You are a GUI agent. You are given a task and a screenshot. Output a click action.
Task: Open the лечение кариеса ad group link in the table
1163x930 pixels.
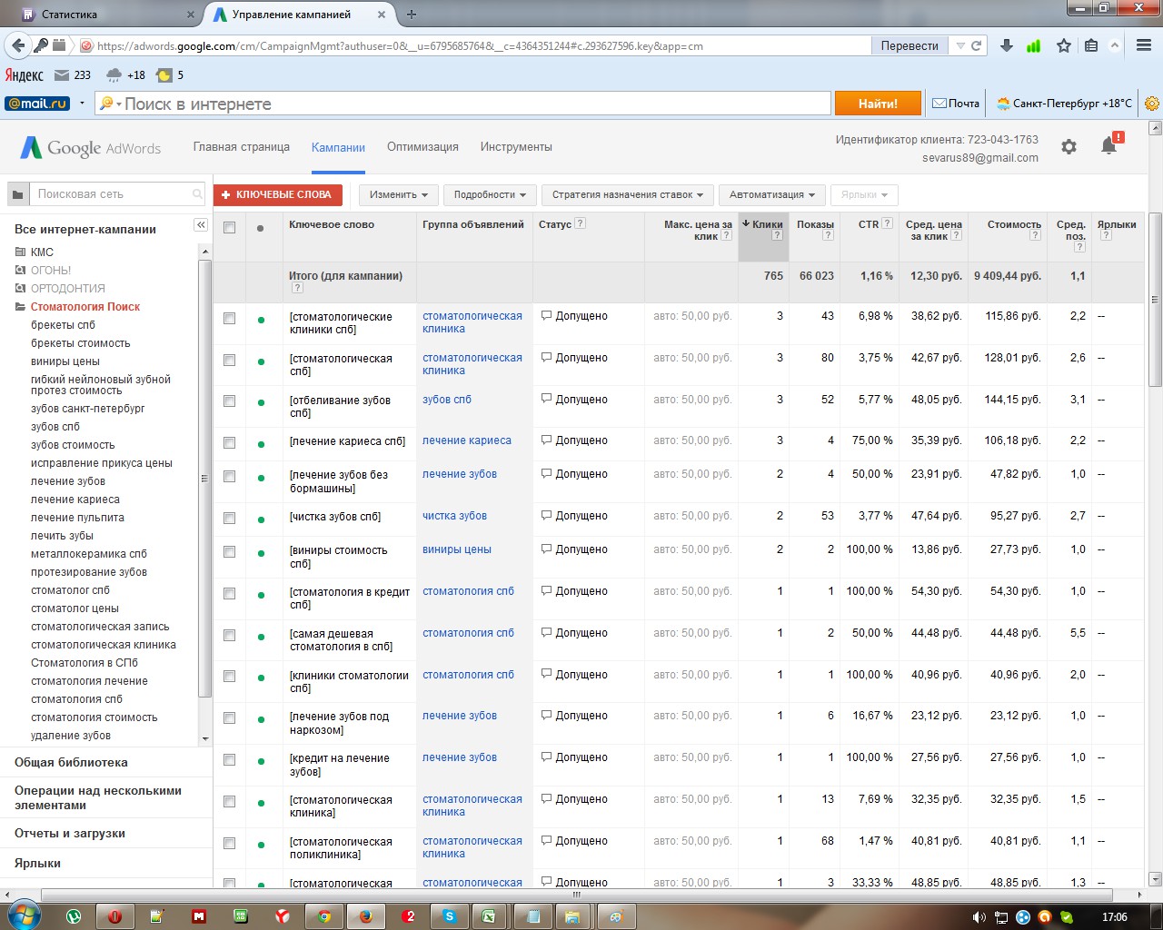tap(467, 440)
